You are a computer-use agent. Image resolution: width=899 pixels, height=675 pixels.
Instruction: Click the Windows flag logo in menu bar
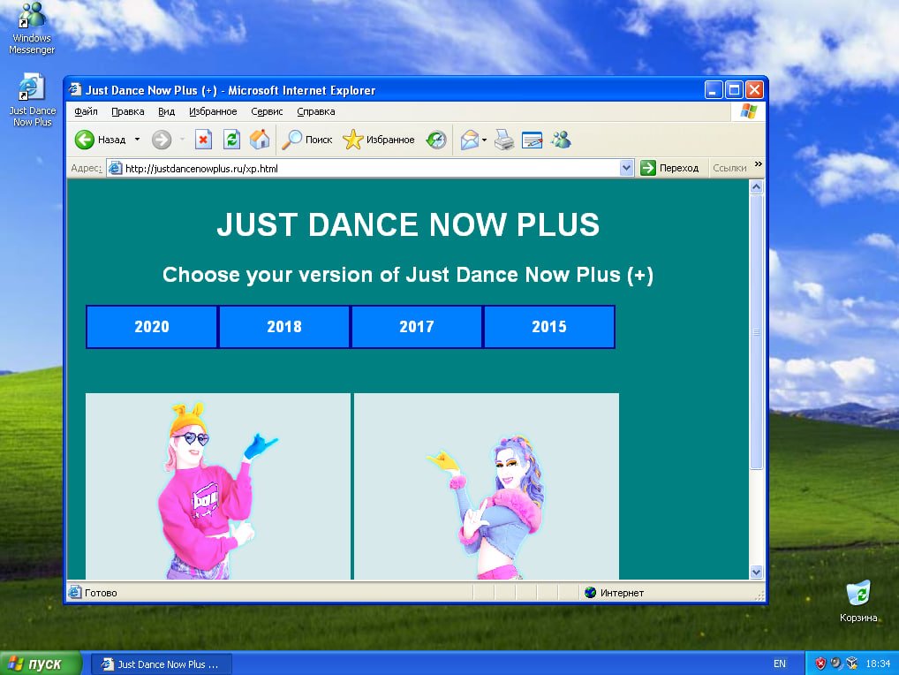pyautogui.click(x=748, y=111)
